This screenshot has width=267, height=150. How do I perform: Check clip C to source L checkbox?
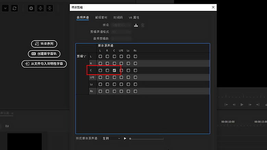(x=100, y=70)
